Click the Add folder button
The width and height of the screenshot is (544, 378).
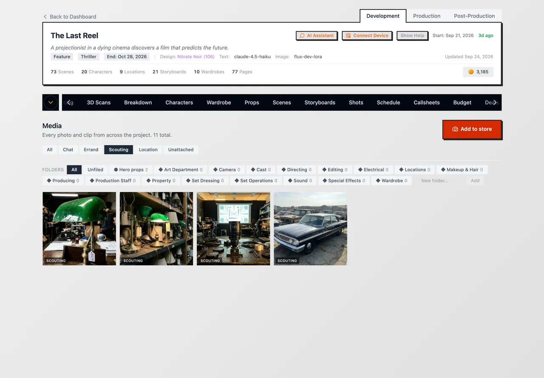475,181
